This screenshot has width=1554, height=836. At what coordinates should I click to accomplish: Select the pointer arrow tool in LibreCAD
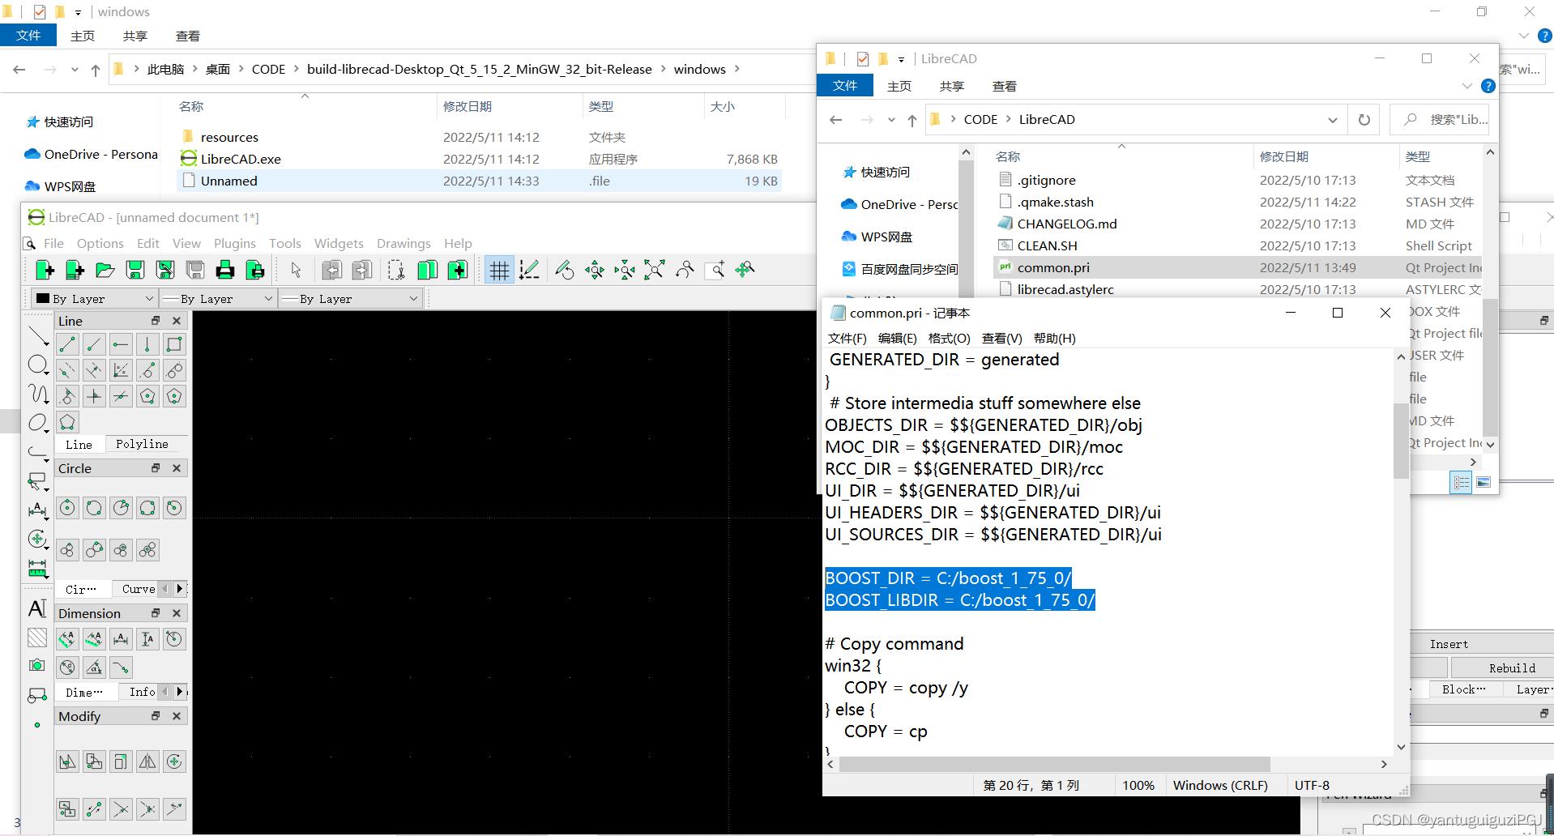pos(296,270)
